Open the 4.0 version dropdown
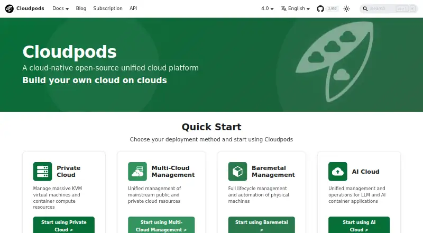Screen dimensions: 423x233 pos(268,8)
